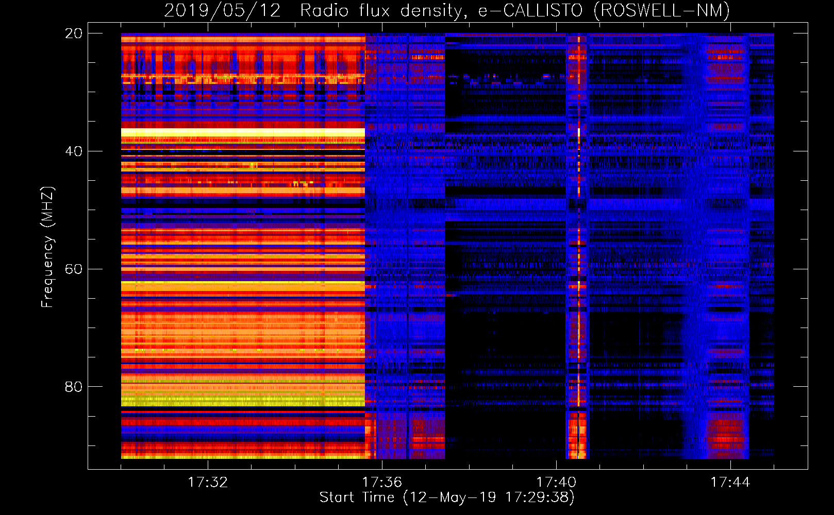Click the 'Start Time (12-May-19 17:29:38)' label
The image size is (834, 515).
pos(447,497)
